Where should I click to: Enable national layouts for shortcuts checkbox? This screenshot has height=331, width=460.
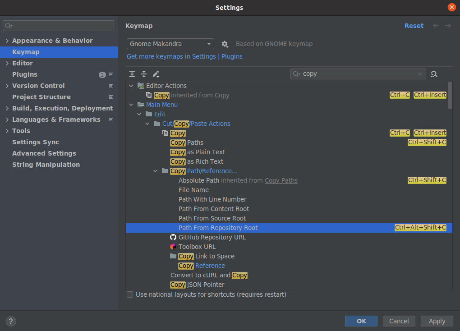(130, 294)
